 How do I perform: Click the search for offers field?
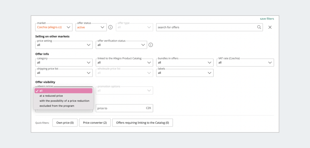pos(210,27)
